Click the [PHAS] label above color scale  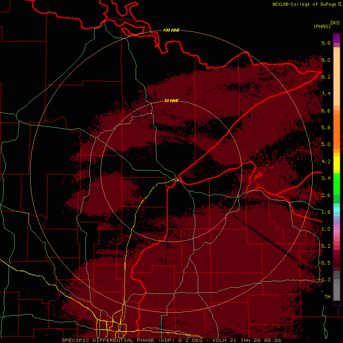322,26
